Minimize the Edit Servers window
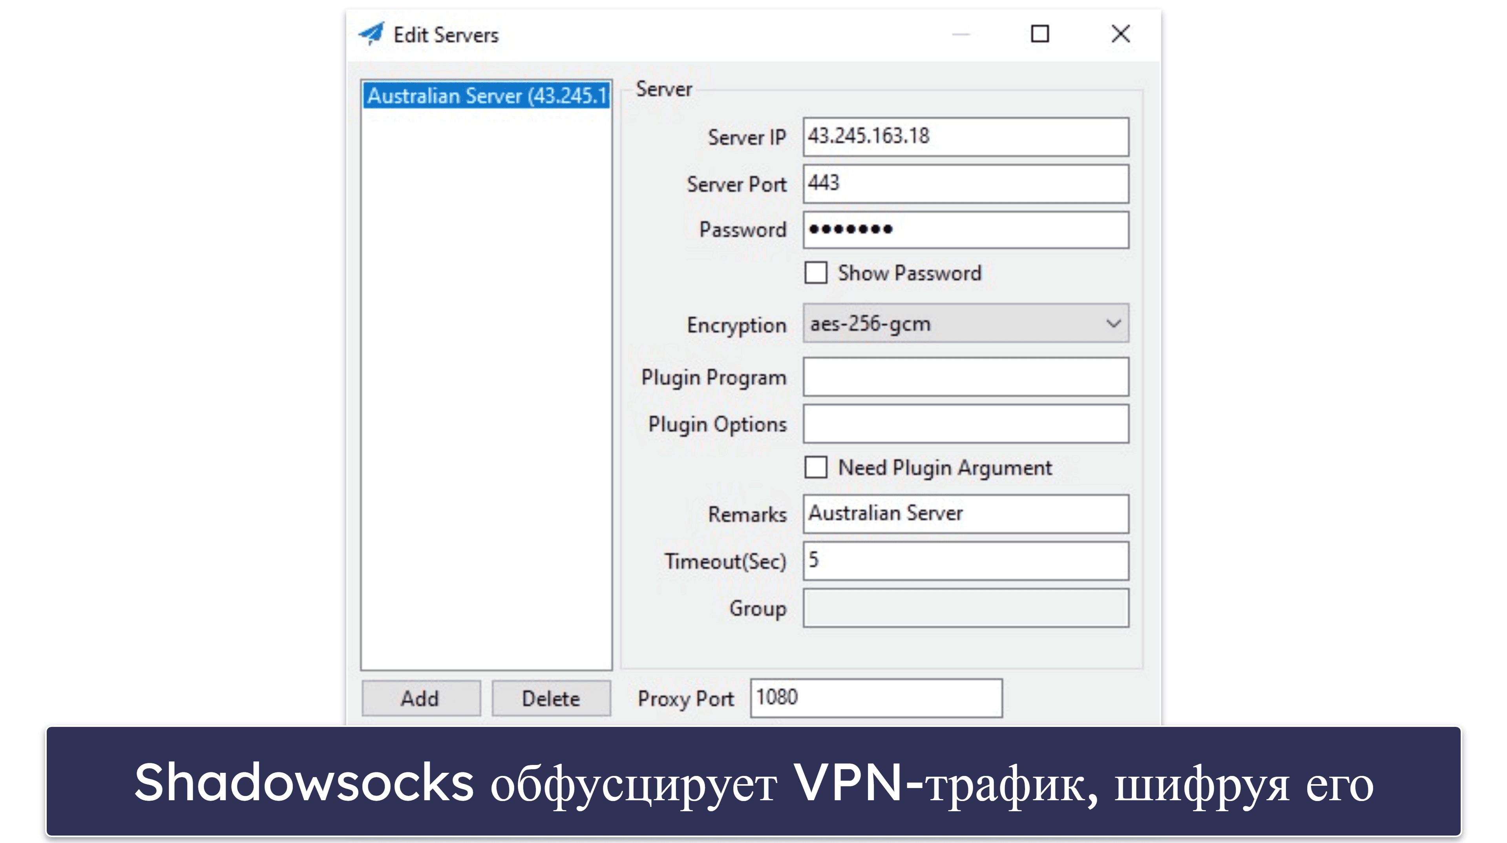Image resolution: width=1507 pixels, height=843 pixels. pos(960,34)
